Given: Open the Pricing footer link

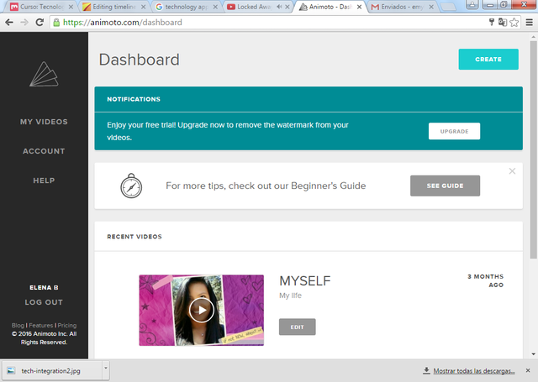Looking at the screenshot, I should point(67,325).
